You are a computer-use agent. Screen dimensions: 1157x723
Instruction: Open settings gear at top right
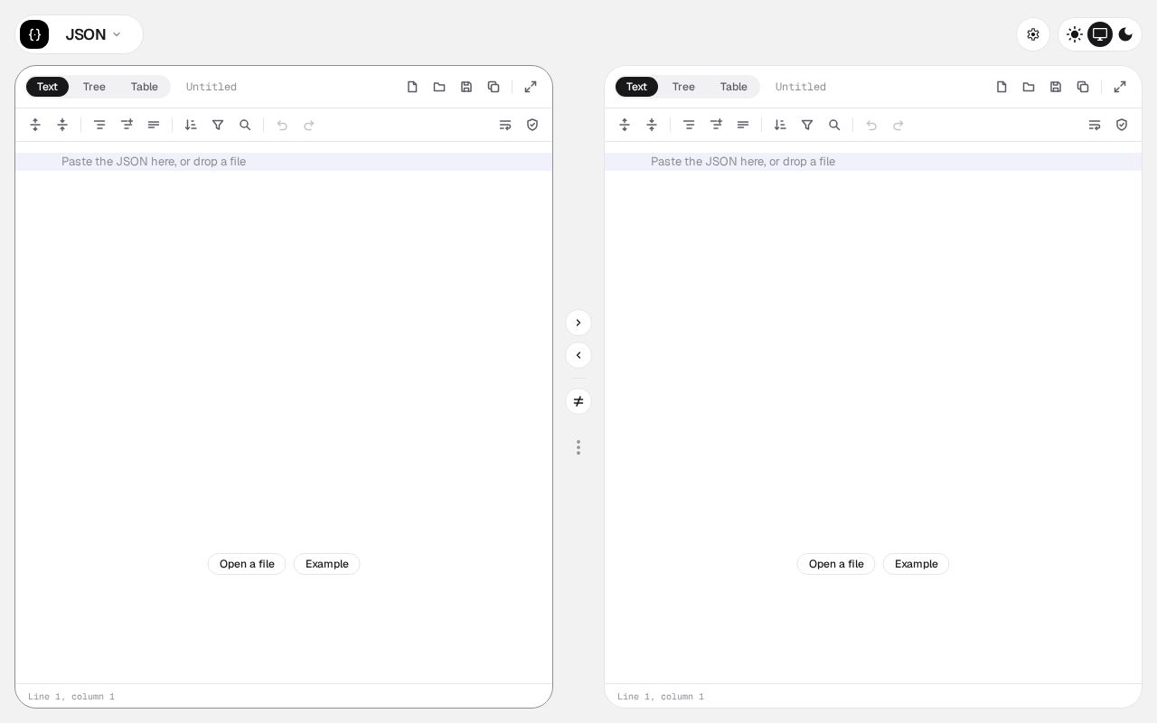[1033, 34]
